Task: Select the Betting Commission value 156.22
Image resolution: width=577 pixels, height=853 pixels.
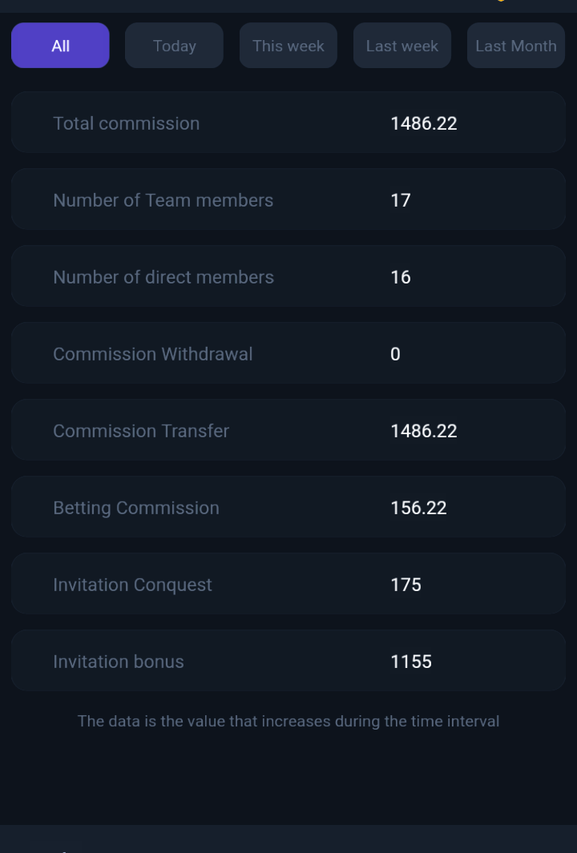Action: (418, 508)
